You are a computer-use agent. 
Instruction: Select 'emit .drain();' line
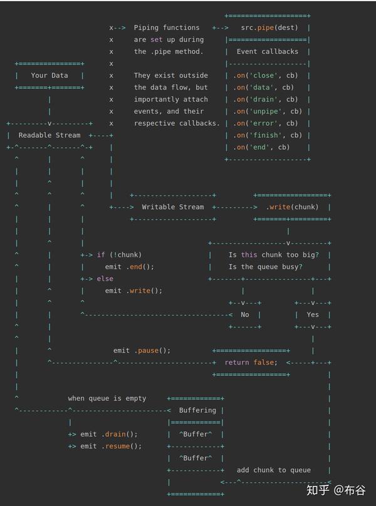[x=109, y=435]
